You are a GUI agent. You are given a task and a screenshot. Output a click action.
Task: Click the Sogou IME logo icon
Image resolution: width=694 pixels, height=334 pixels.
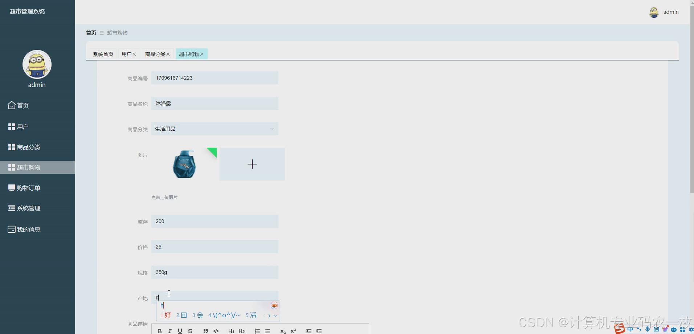620,329
